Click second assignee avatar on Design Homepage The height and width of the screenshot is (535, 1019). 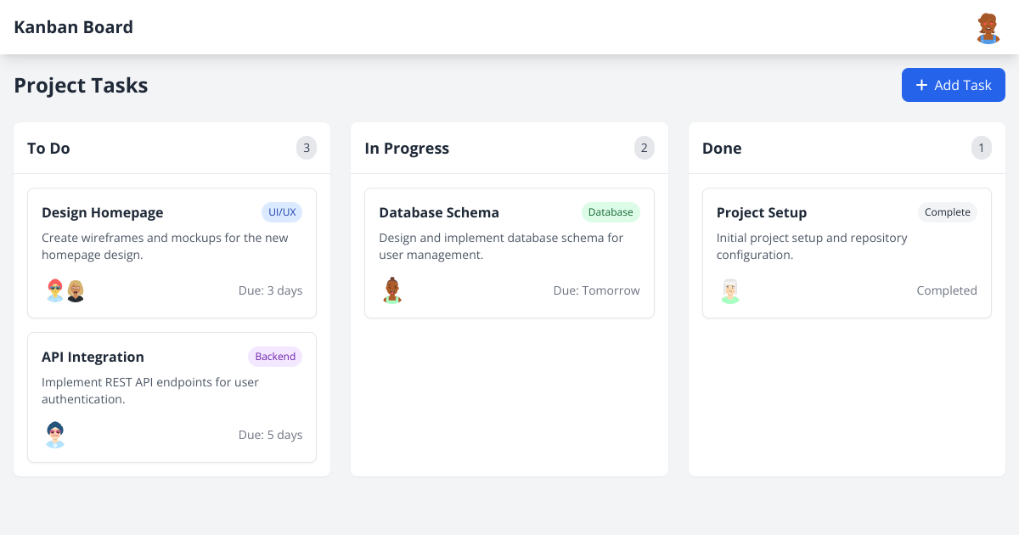point(74,290)
